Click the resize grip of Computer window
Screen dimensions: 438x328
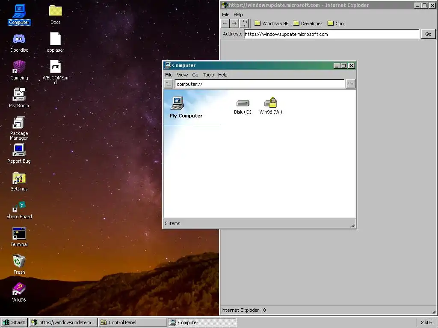click(353, 225)
